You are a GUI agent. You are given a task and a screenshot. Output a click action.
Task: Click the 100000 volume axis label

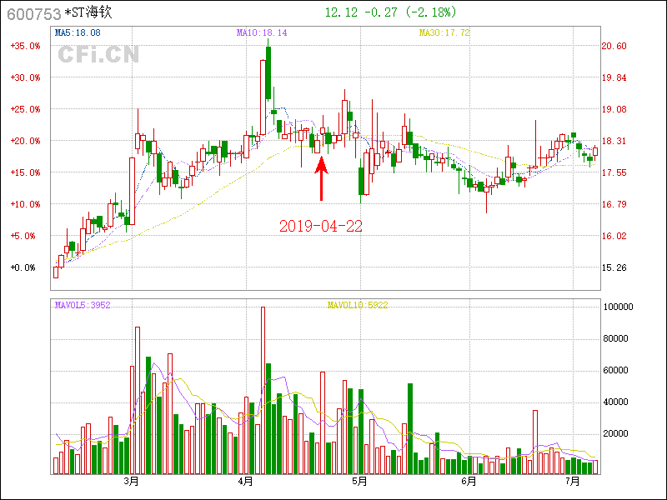point(618,307)
